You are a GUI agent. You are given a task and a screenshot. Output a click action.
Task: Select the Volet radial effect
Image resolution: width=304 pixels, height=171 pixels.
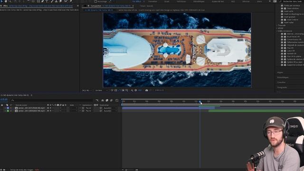coord(289,22)
